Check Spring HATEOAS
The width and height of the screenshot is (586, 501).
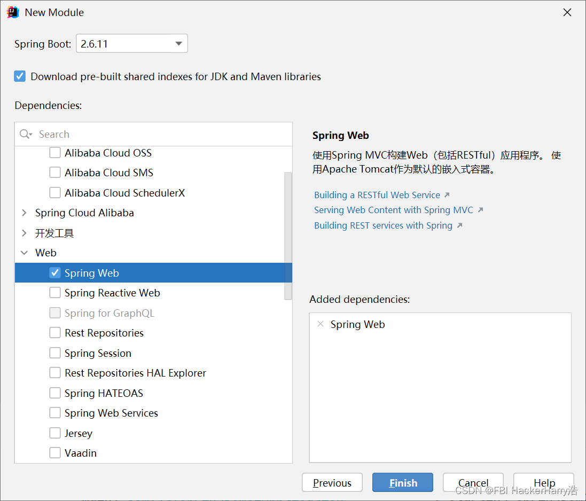[x=55, y=393]
